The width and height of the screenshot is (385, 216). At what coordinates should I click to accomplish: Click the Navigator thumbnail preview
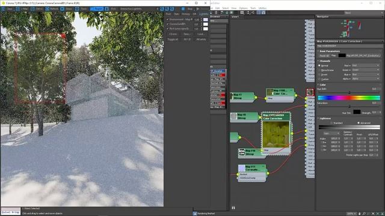coord(350,29)
